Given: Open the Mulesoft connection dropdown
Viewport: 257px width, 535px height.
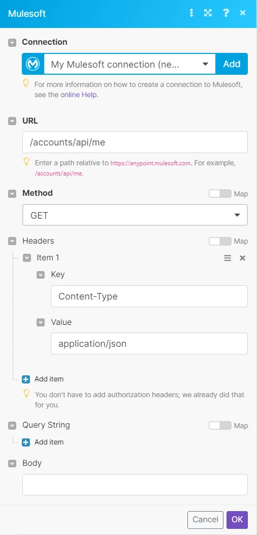Looking at the screenshot, I should tap(130, 64).
